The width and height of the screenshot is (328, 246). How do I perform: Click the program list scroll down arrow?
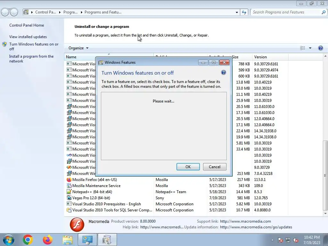tap(325, 214)
